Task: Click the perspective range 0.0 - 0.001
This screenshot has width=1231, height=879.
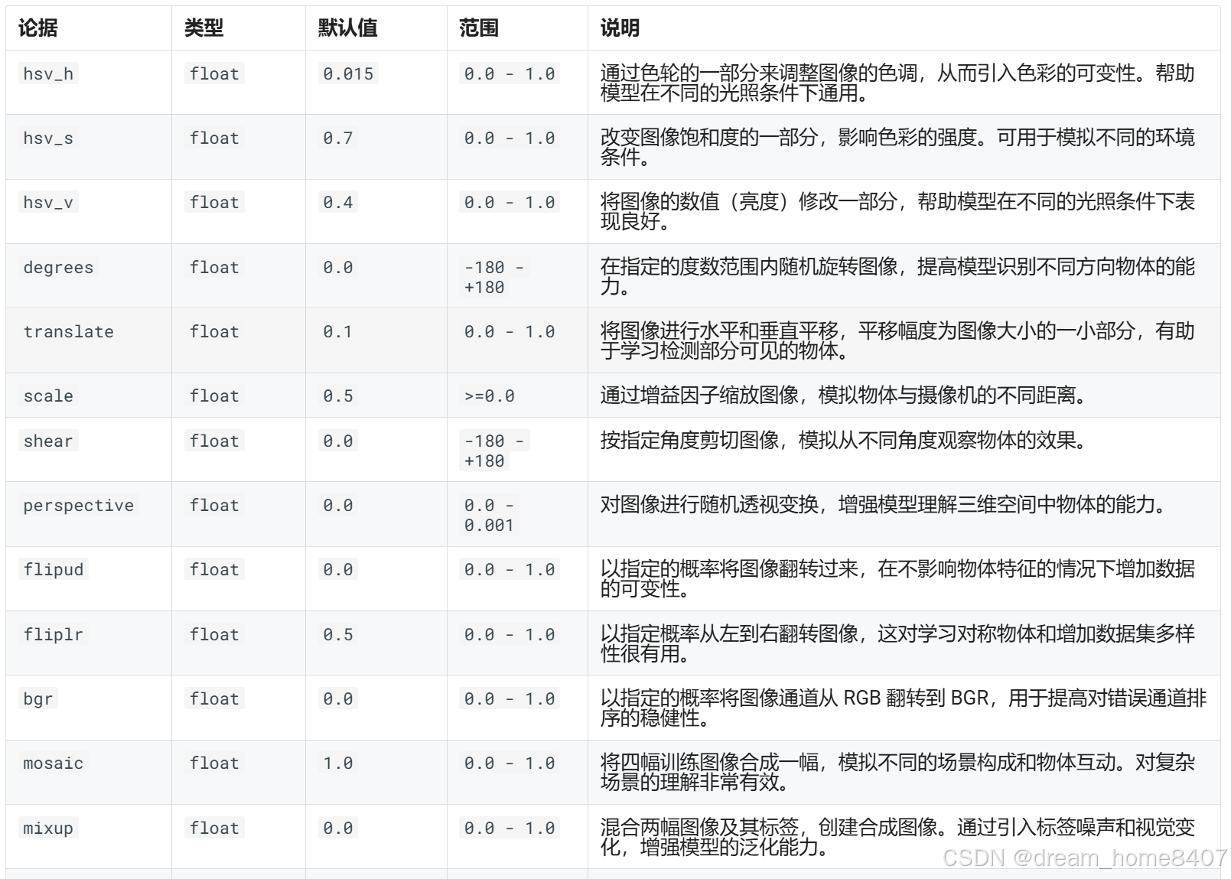Action: coord(490,515)
